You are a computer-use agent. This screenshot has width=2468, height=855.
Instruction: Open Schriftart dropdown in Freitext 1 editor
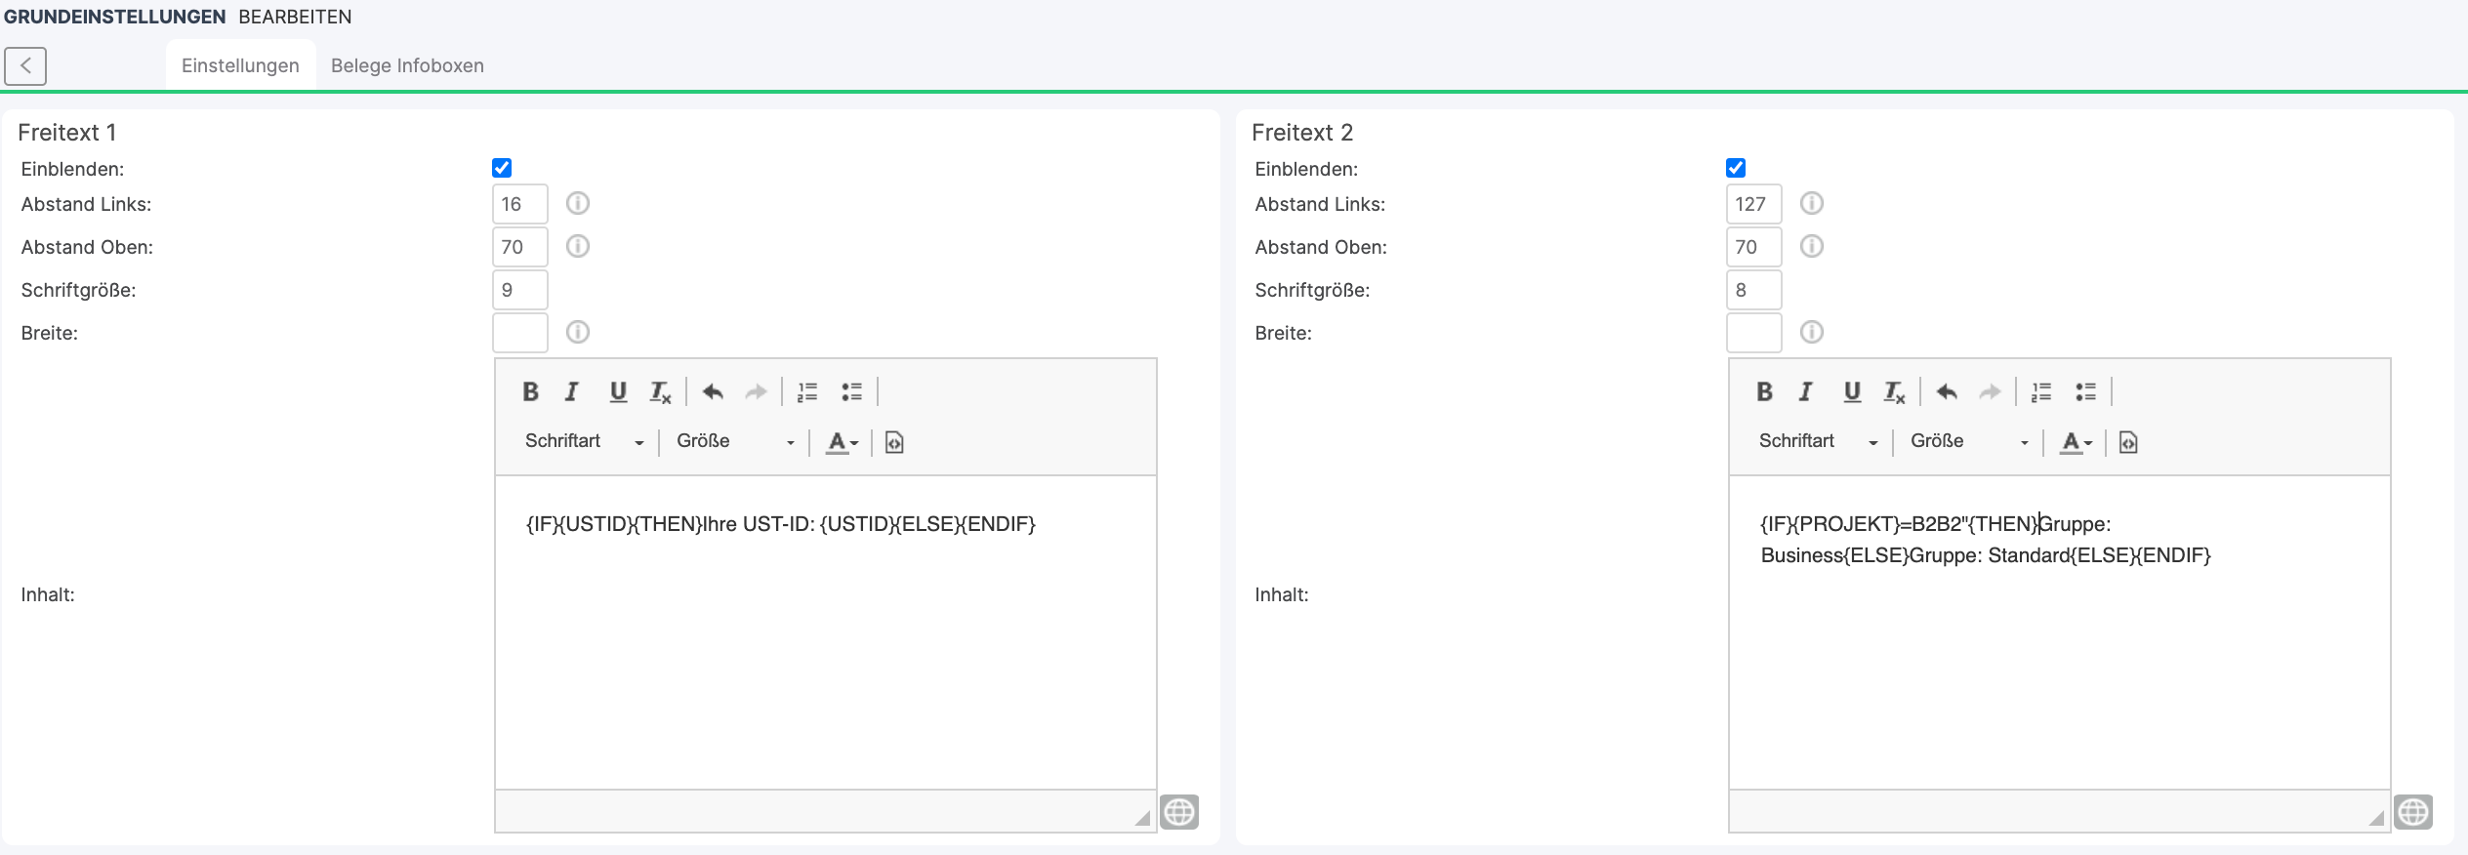tap(584, 442)
